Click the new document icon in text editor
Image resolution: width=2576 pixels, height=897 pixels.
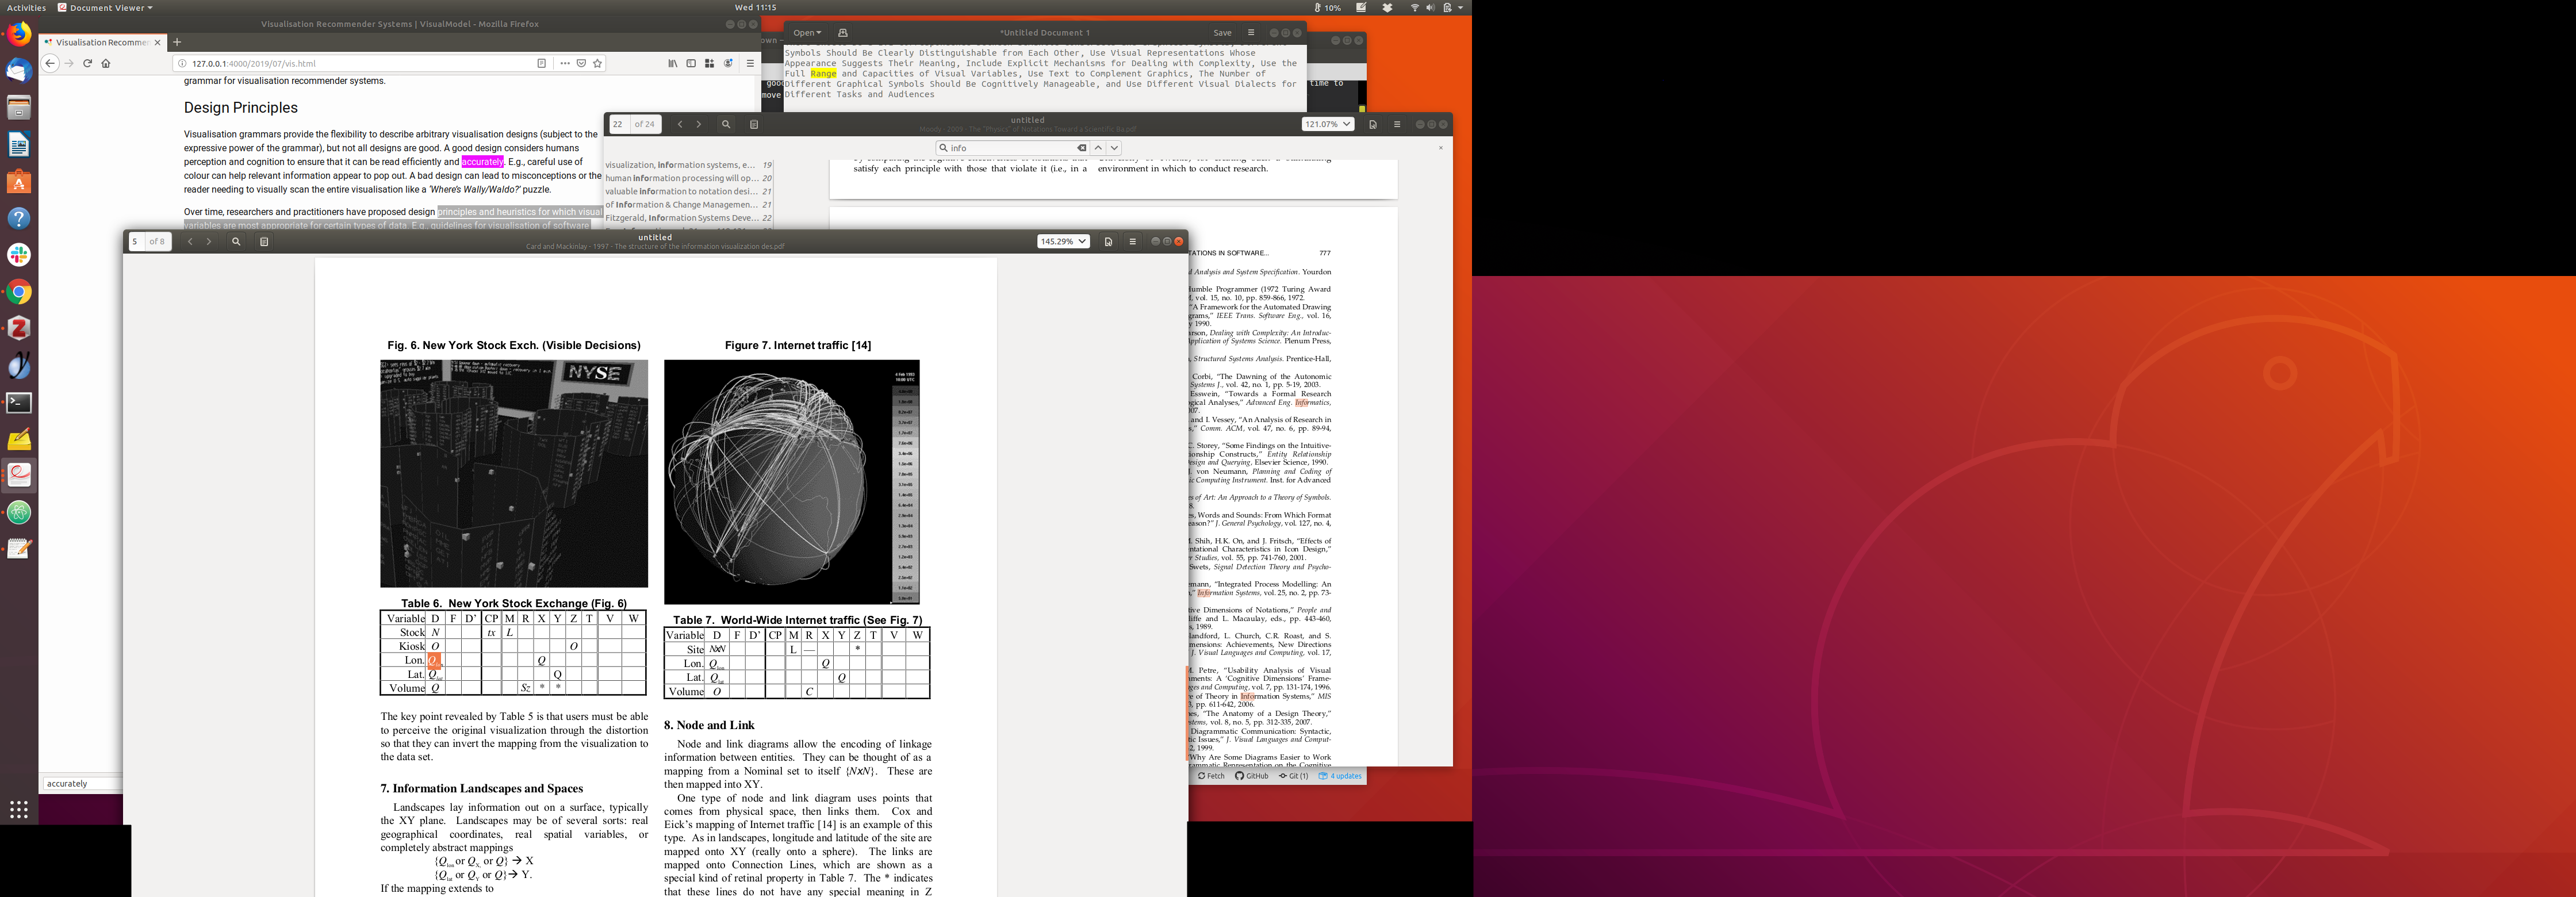click(x=842, y=32)
